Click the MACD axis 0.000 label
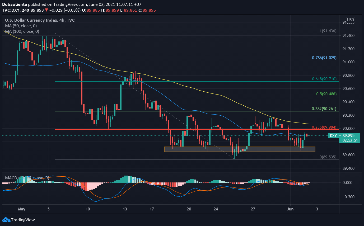364x226 pixels. (x=347, y=183)
